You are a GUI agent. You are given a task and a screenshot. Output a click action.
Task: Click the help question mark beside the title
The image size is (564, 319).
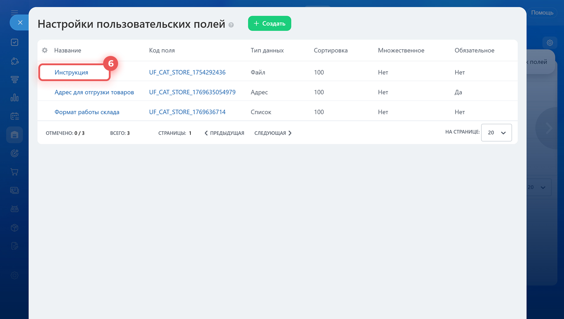point(231,25)
